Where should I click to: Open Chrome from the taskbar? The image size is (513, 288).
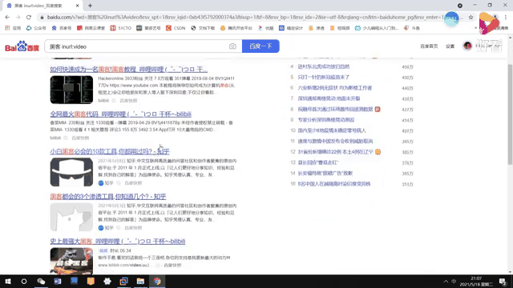tap(157, 281)
